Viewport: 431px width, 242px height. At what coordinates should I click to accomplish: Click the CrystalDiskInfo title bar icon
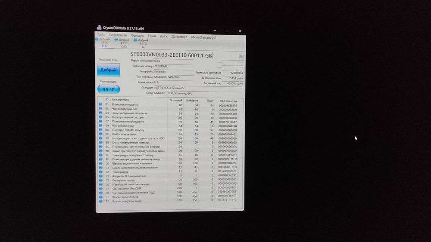pyautogui.click(x=99, y=27)
